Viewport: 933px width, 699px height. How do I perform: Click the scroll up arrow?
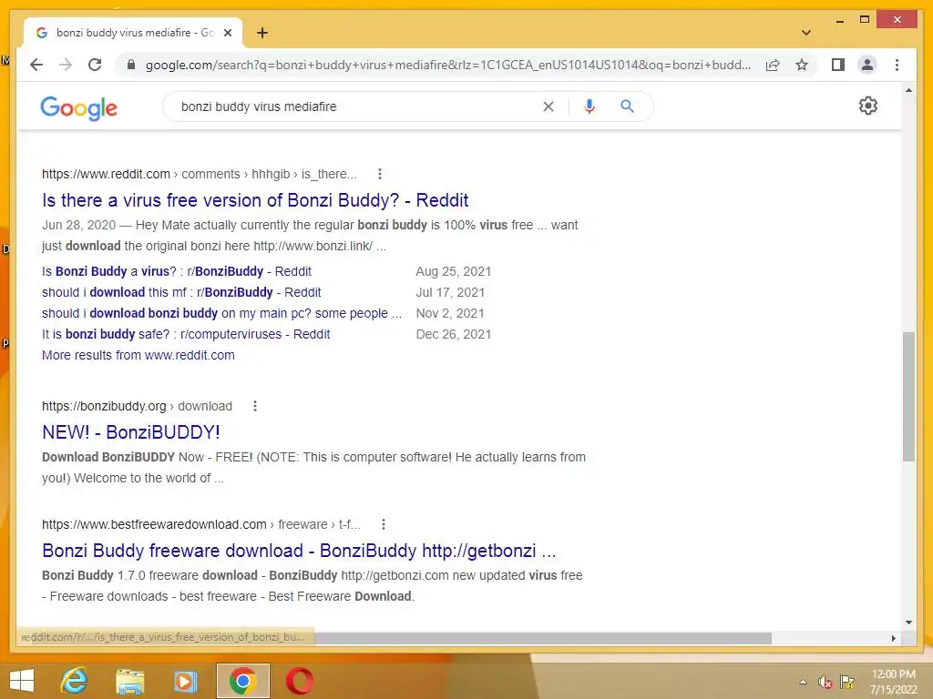(908, 90)
